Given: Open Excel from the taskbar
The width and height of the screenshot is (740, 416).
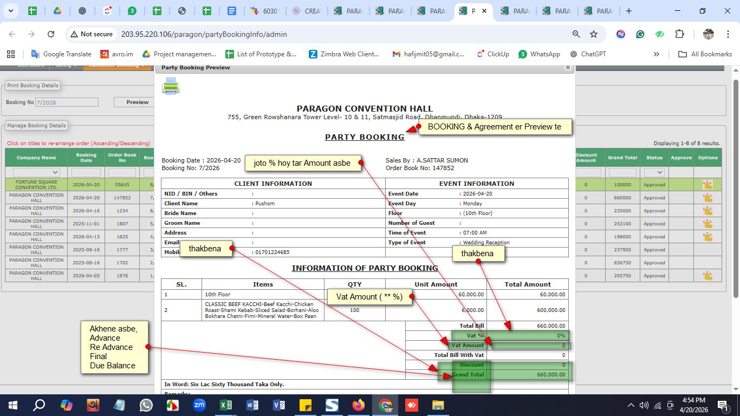Looking at the screenshot, I should pyautogui.click(x=226, y=405).
